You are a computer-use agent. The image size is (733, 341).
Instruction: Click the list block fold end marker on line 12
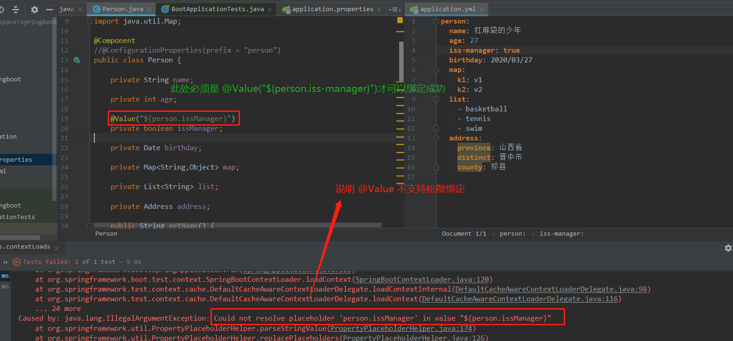tap(436, 128)
